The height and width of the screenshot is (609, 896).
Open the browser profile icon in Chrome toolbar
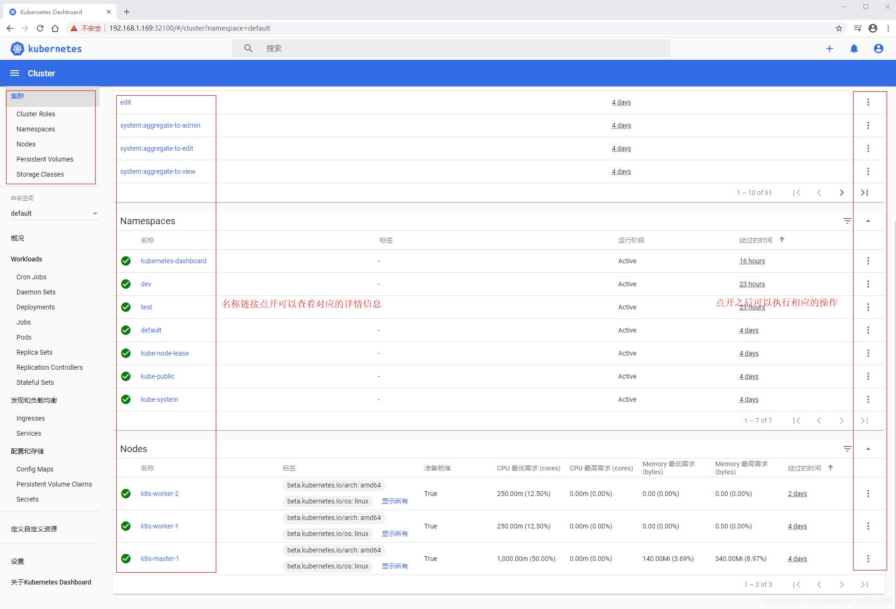873,28
